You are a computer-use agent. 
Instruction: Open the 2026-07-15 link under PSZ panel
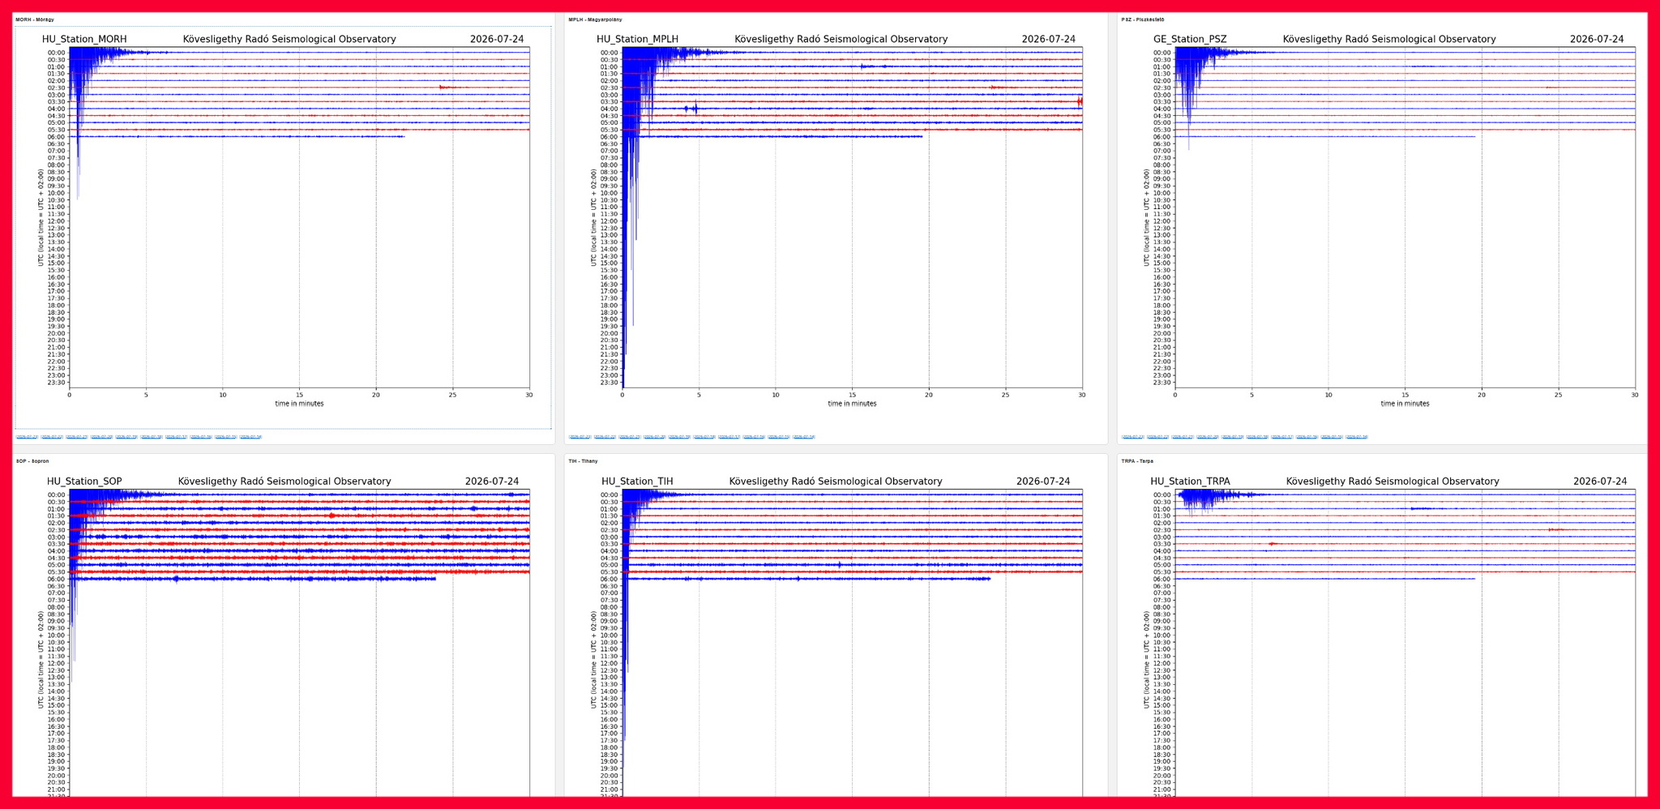1332,437
